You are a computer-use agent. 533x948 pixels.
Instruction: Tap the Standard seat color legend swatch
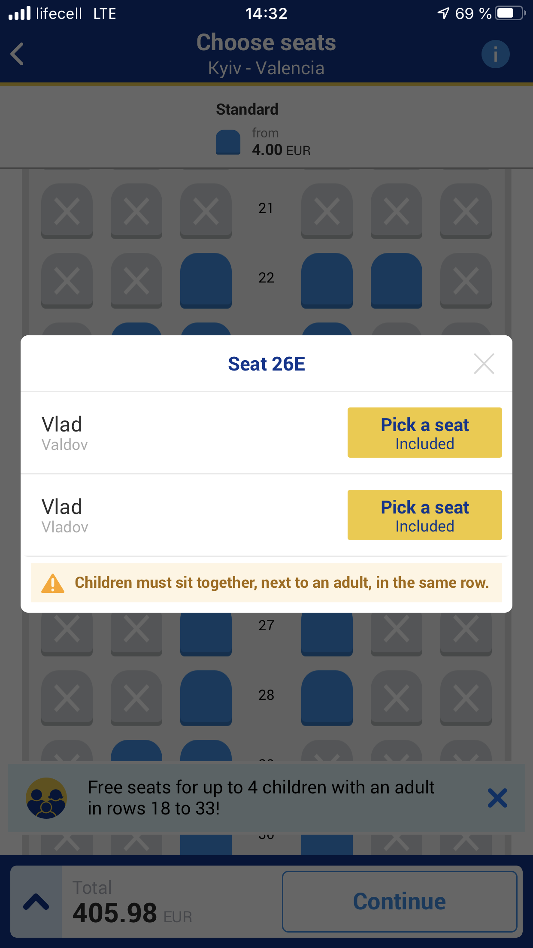(x=228, y=142)
